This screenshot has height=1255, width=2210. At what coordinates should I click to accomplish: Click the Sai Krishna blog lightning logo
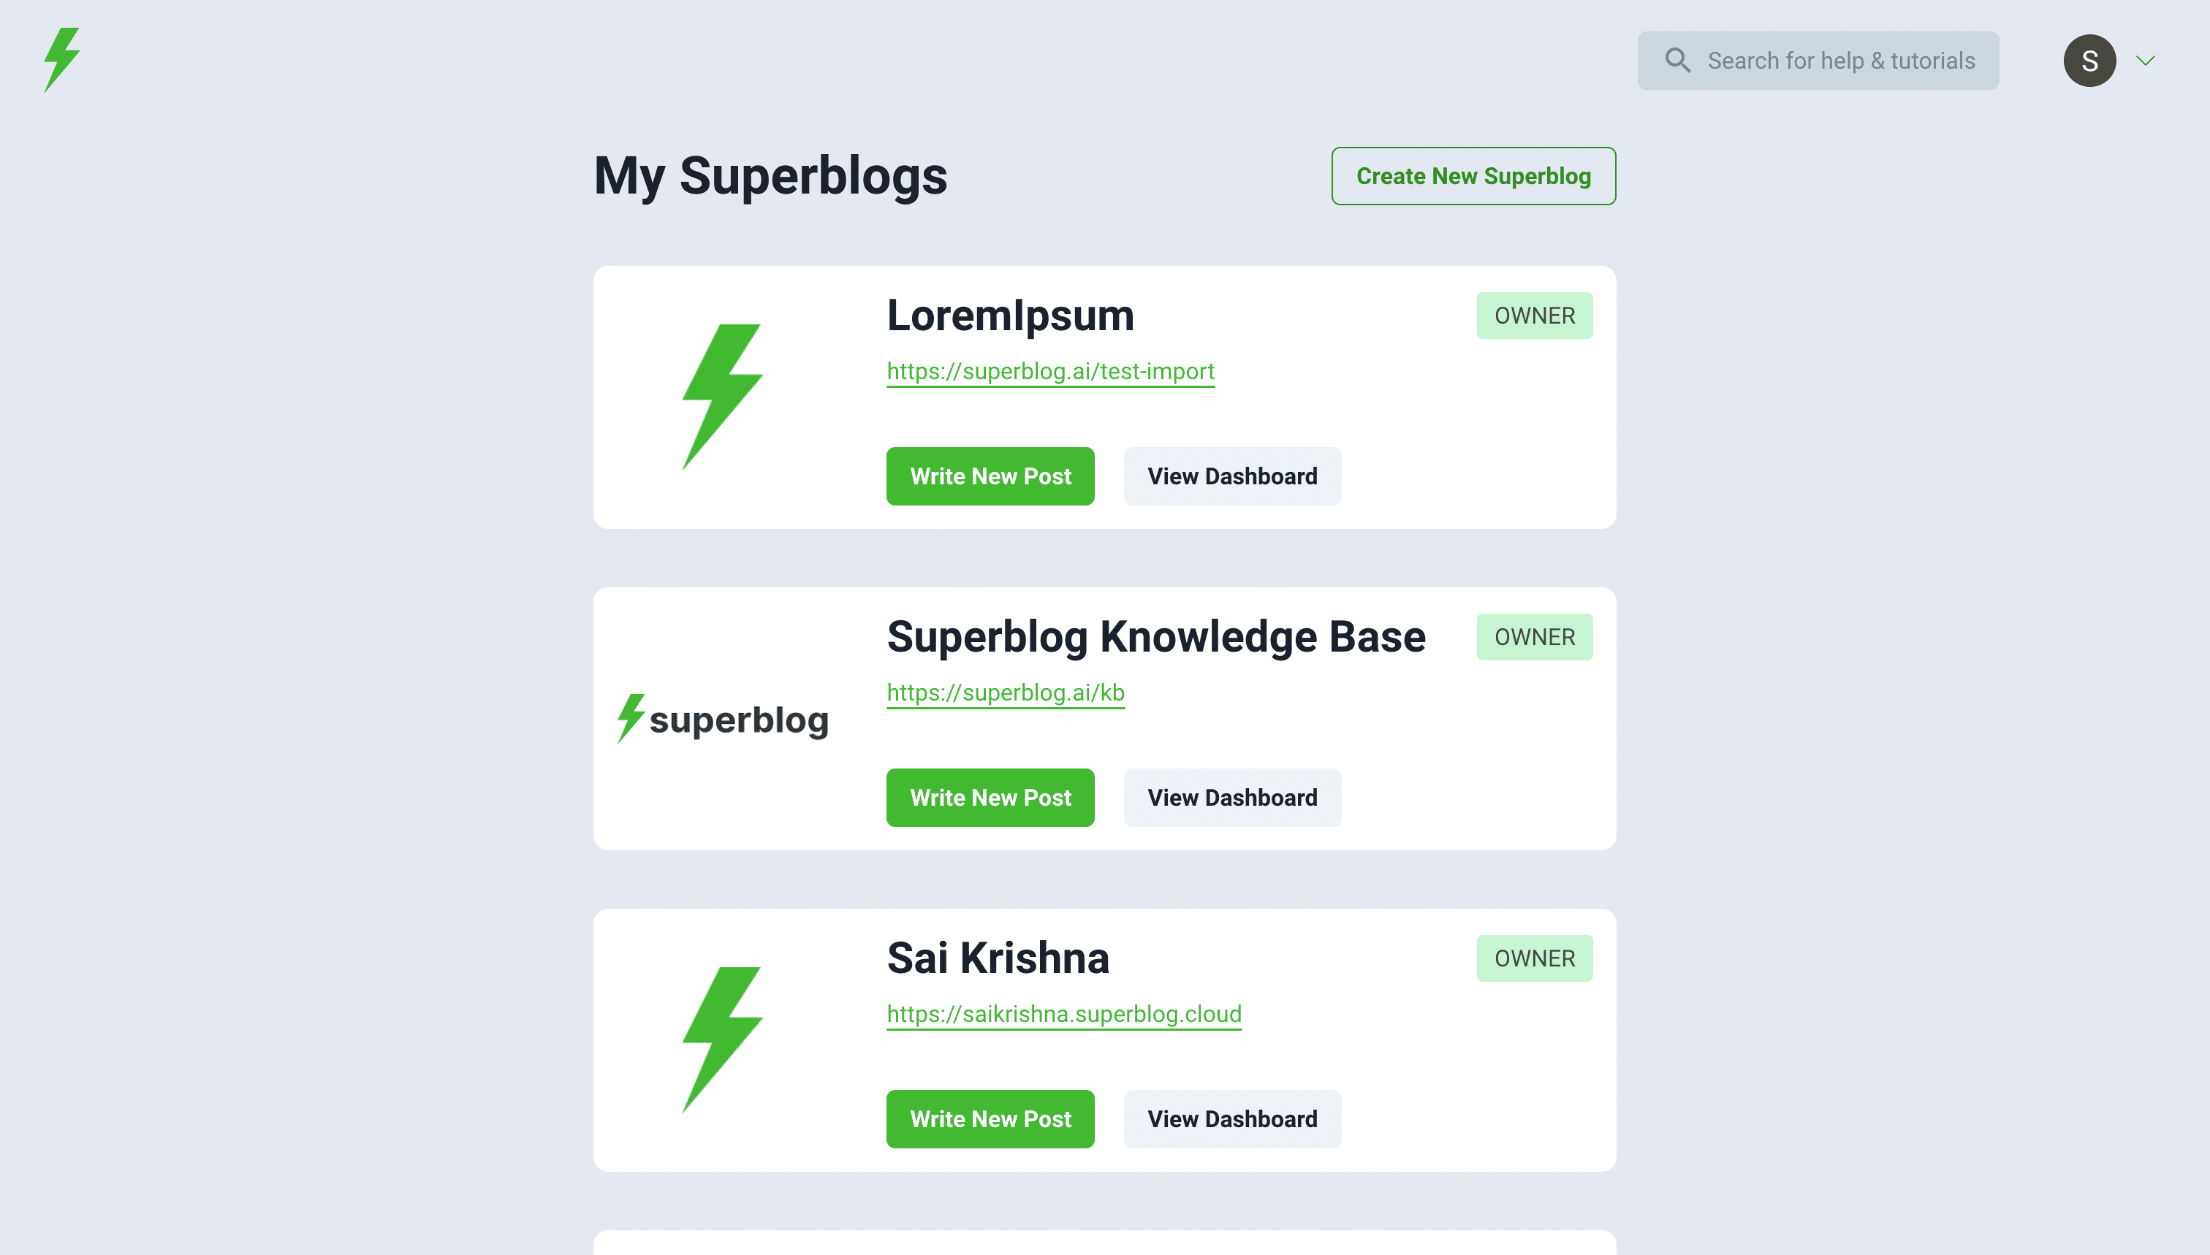tap(723, 1040)
